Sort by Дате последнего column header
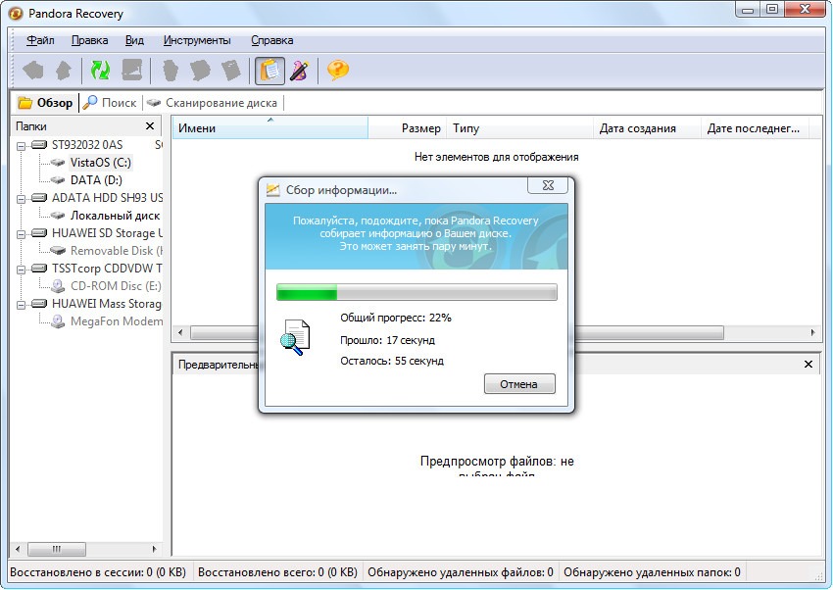Image resolution: width=833 pixels, height=590 pixels. click(755, 128)
